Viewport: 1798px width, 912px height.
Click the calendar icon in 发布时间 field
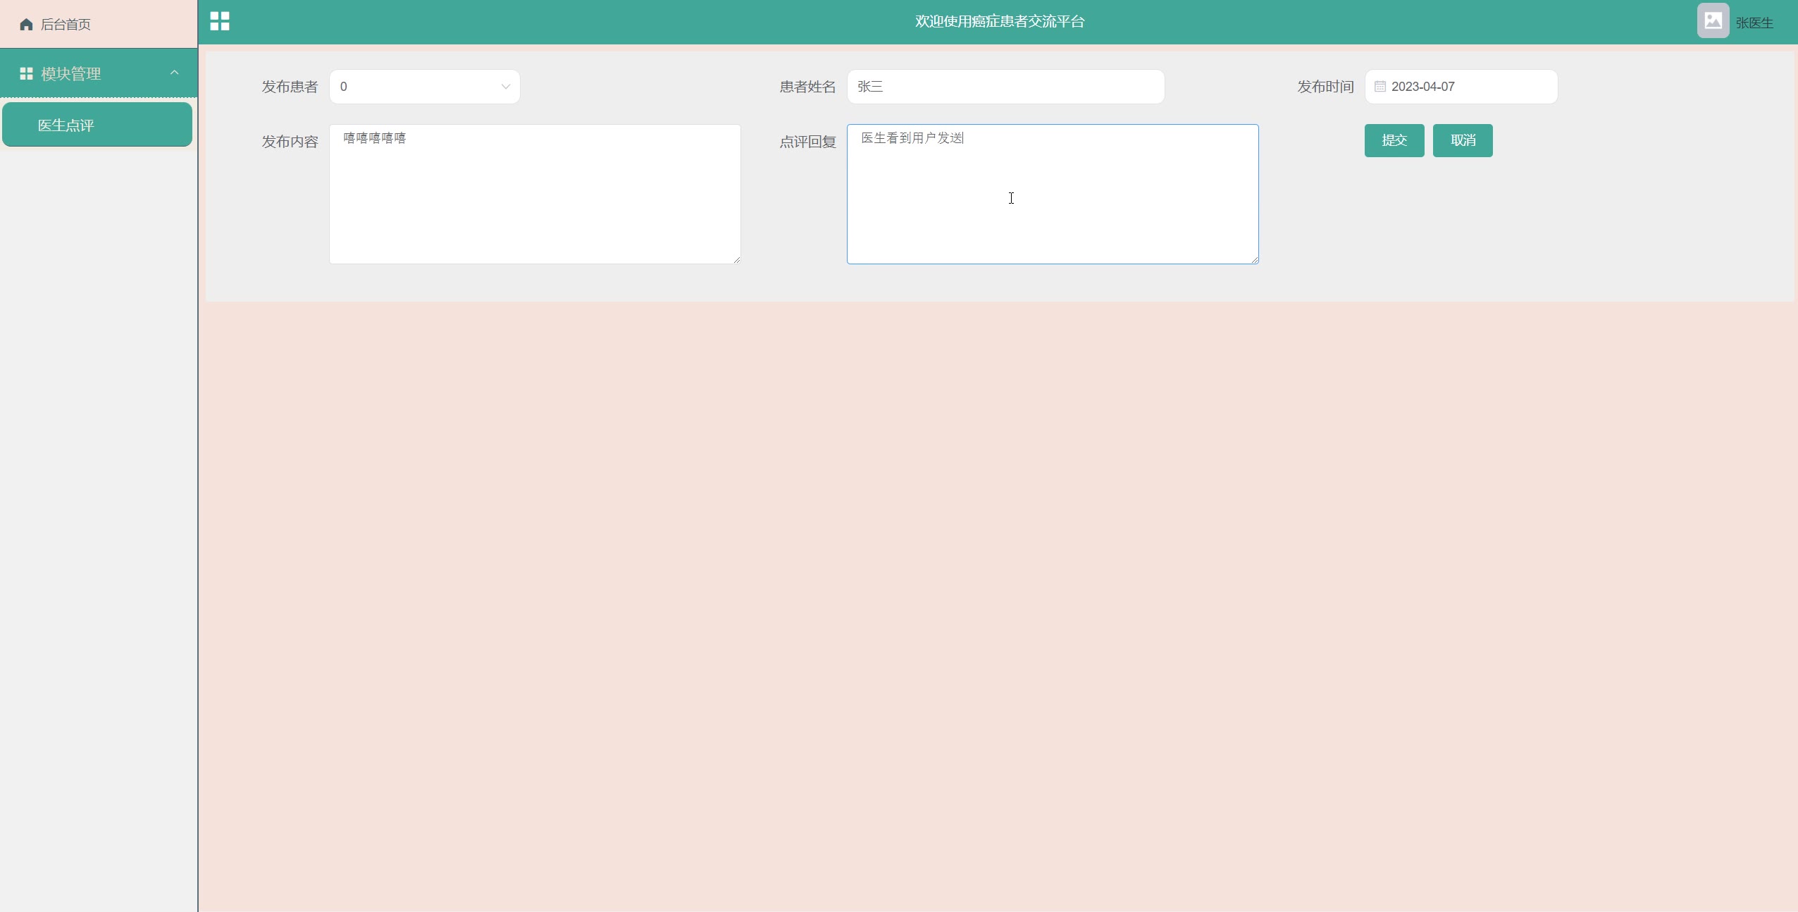(x=1380, y=87)
